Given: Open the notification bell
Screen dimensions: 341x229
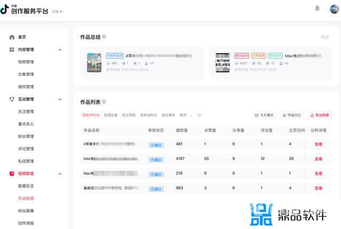Looking at the screenshot, I should [x=318, y=9].
